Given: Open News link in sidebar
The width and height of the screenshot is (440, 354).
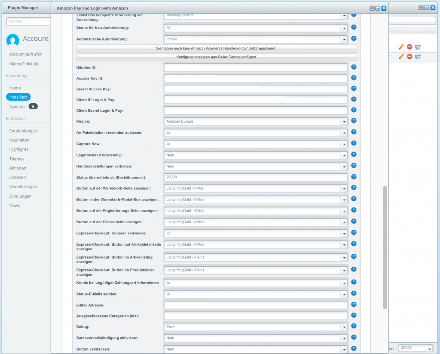Looking at the screenshot, I should tap(15, 205).
